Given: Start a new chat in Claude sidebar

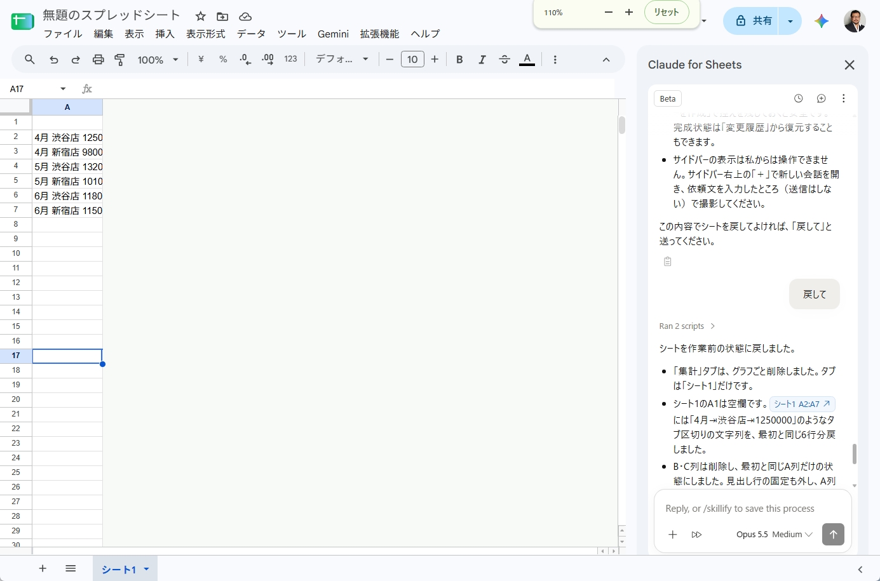Looking at the screenshot, I should 822,98.
